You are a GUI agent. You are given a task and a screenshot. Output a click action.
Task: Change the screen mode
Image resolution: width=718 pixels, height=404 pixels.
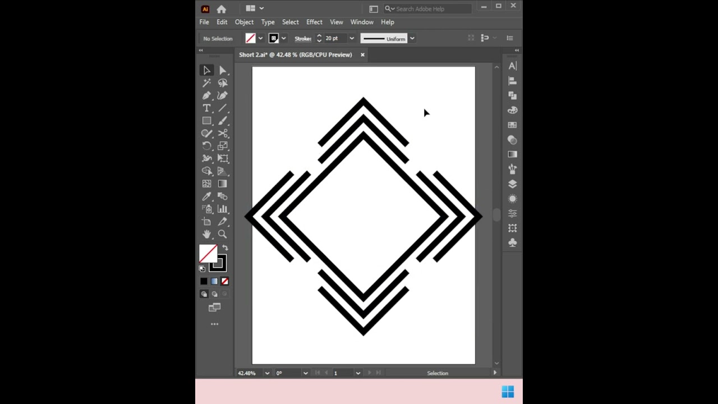coord(214,307)
